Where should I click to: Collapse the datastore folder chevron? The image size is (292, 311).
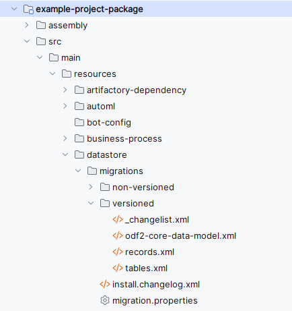[x=65, y=154]
